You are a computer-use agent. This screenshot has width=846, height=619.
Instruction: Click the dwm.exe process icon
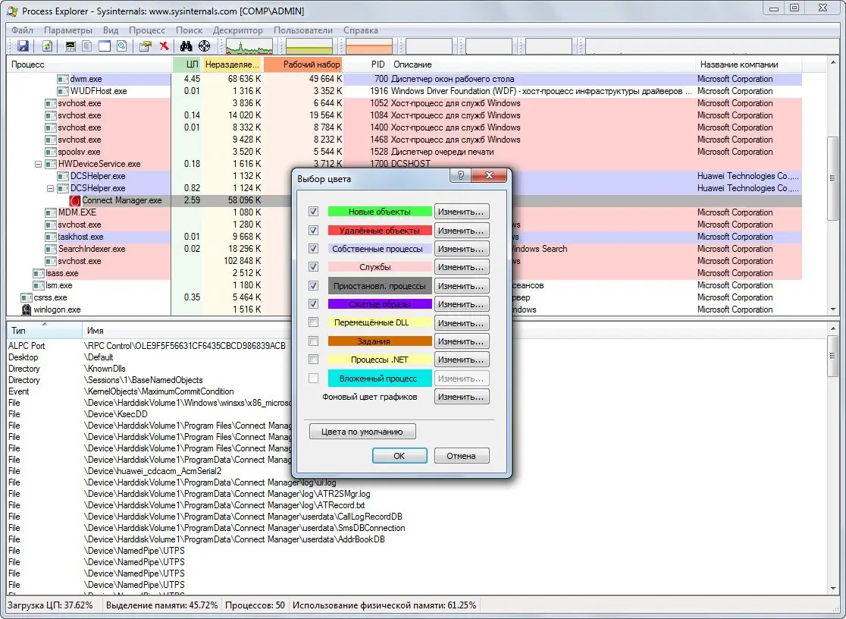[x=63, y=79]
